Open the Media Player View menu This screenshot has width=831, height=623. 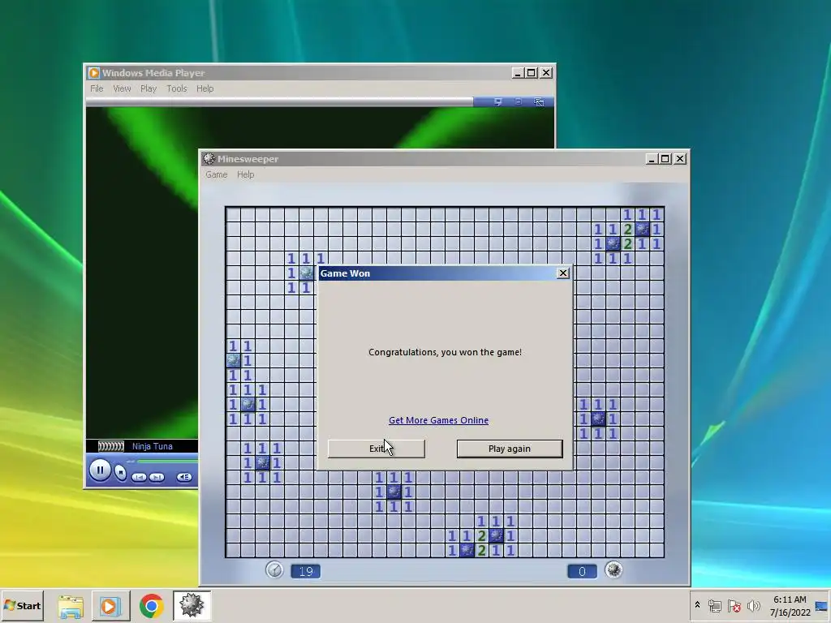(122, 88)
